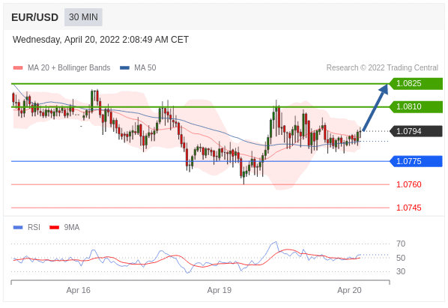Viewport: 448px width, 308px height.
Task: Click the Research © 2022 Trading Central credit
Action: tap(382, 67)
